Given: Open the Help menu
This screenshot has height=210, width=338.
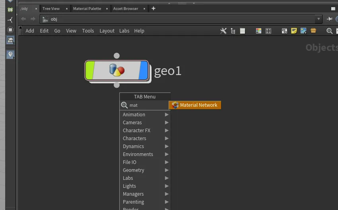Looking at the screenshot, I should click(x=139, y=31).
